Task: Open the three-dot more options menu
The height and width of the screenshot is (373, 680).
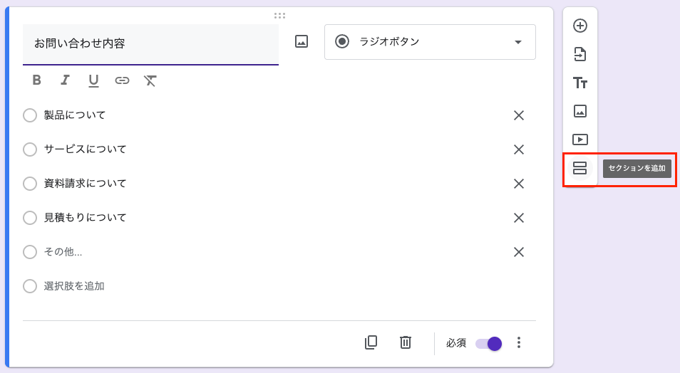Action: (519, 343)
